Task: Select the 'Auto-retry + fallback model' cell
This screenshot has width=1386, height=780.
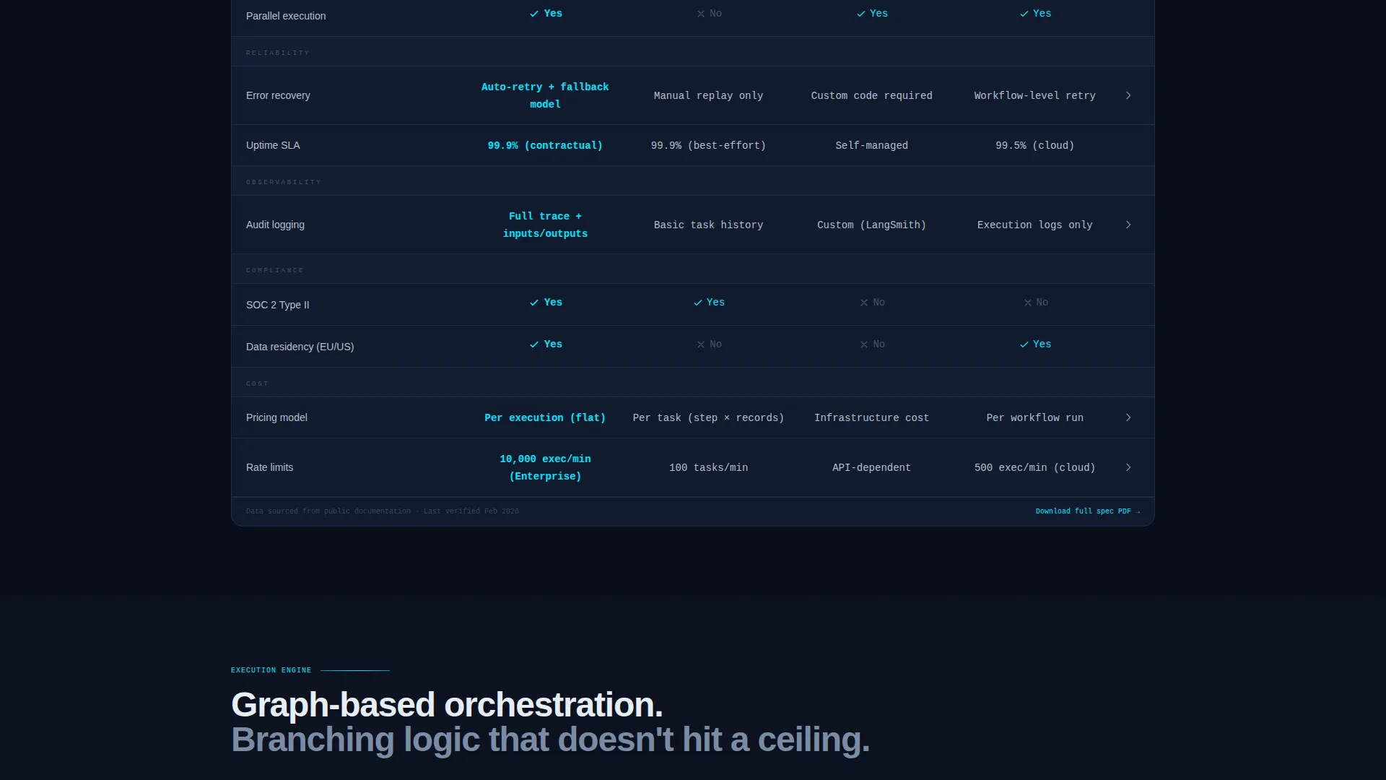Action: coord(545,95)
